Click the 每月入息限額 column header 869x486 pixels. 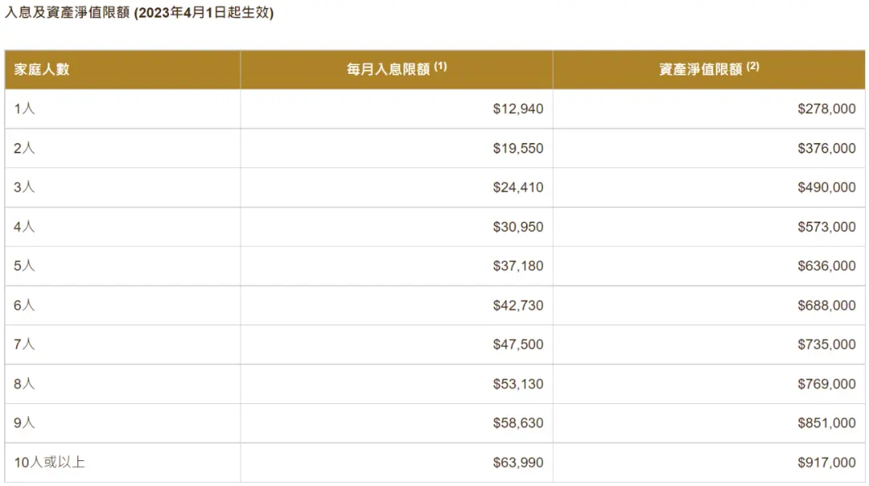(x=389, y=70)
